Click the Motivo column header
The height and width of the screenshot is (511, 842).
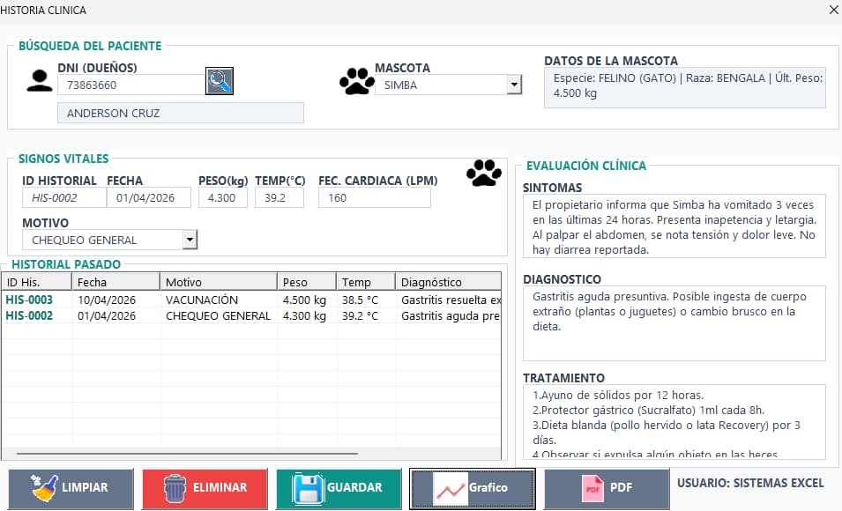click(x=219, y=282)
